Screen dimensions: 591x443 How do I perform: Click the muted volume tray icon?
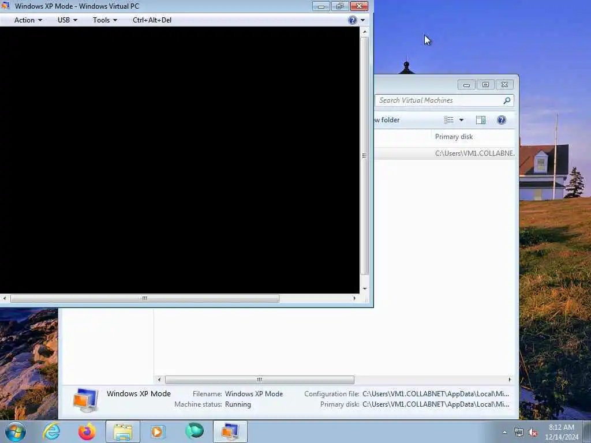[x=533, y=433]
